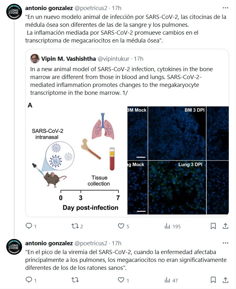Bookmark the first tweet
This screenshot has height=289, width=236.
pos(213,226)
